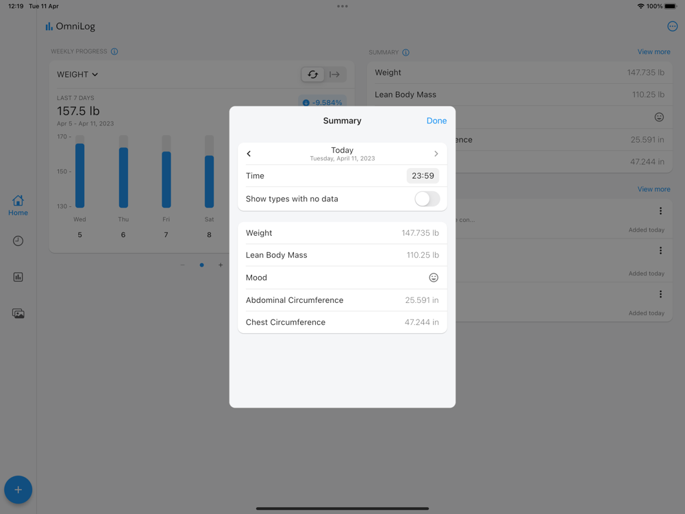The image size is (685, 514).
Task: Select the Mood row in dialog
Action: 342,278
